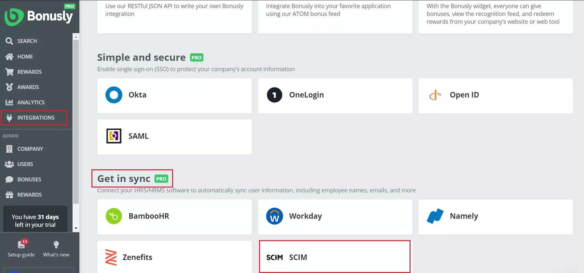584x273 pixels.
Task: Open the BambooHR integration card
Action: [174, 217]
